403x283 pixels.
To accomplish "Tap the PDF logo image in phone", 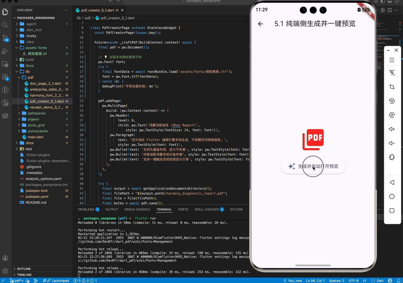I will coord(313,140).
